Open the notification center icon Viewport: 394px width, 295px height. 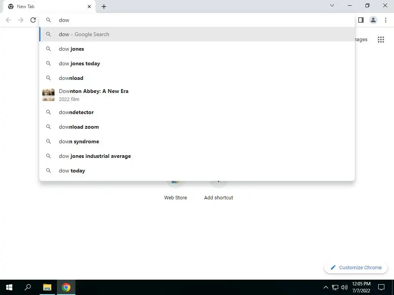tap(381, 287)
